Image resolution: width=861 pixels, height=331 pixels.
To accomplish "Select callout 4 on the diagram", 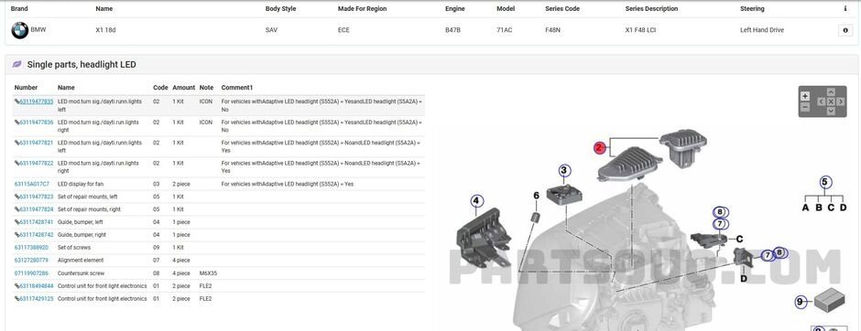I will 476,202.
